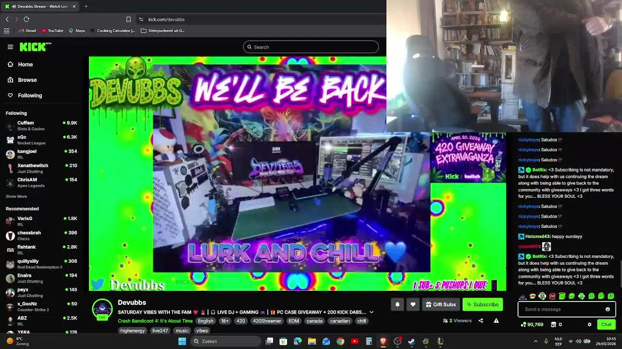Open chat settings gear
Screen dimensions: 622x349
(x=589, y=324)
